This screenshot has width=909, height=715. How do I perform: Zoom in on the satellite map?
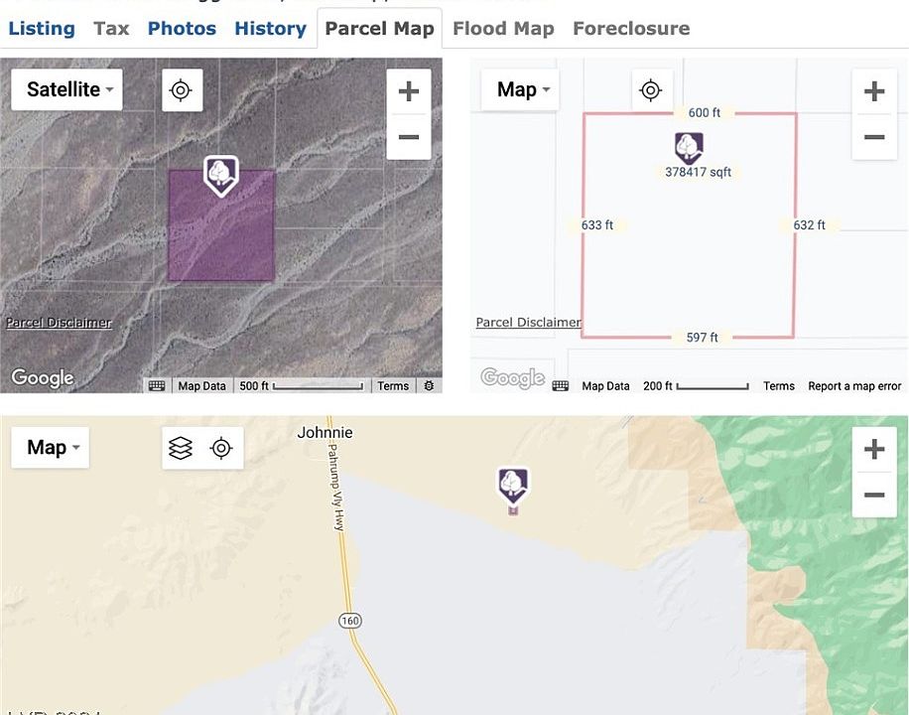click(x=408, y=91)
